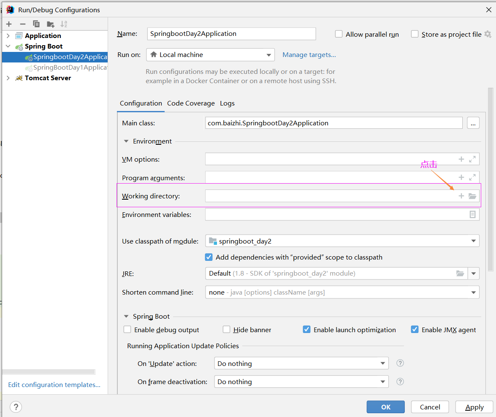Insert macro into Program arguments
Screen dimensions: 496x417
[461, 178]
